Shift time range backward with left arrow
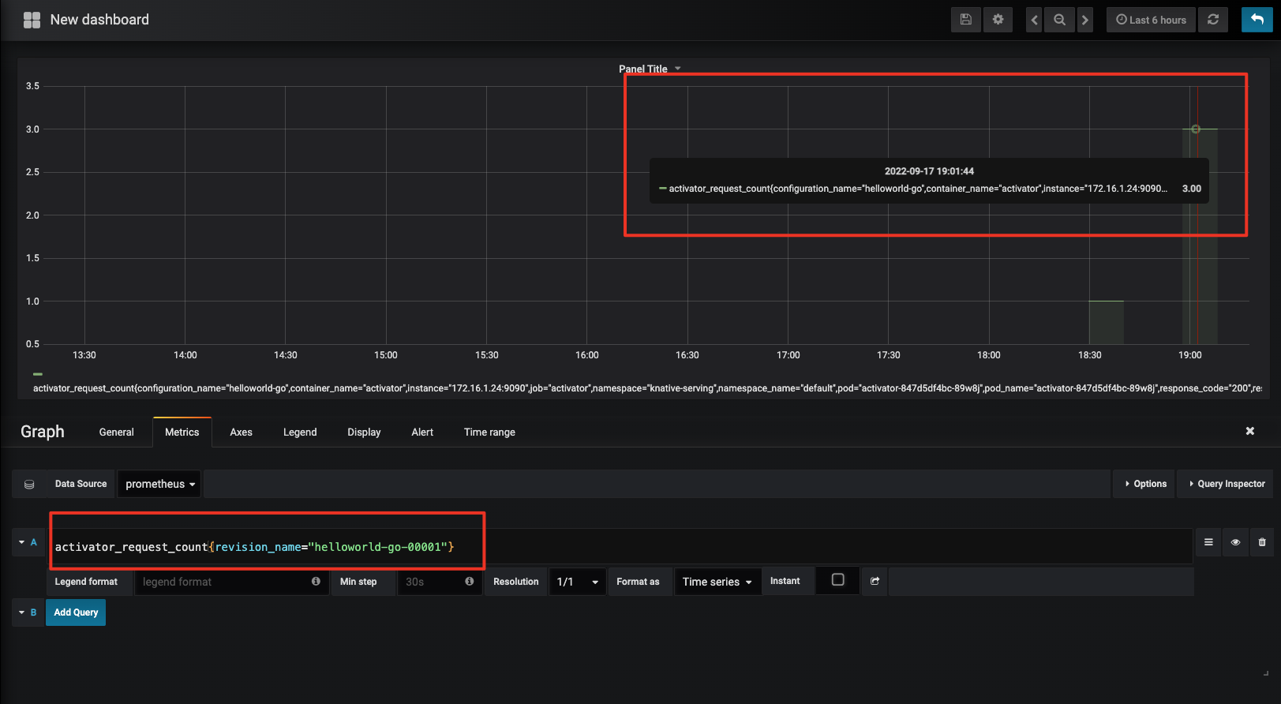The width and height of the screenshot is (1281, 704). coord(1034,20)
